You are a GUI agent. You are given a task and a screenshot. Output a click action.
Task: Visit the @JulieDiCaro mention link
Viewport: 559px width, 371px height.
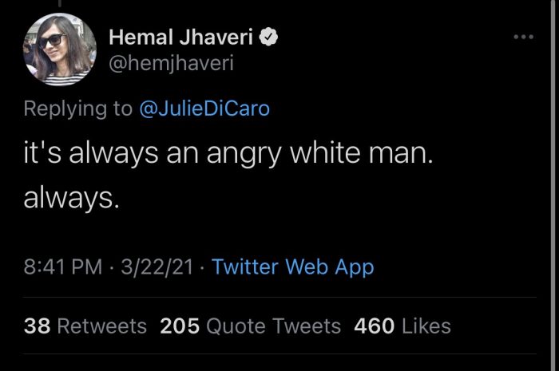point(204,109)
